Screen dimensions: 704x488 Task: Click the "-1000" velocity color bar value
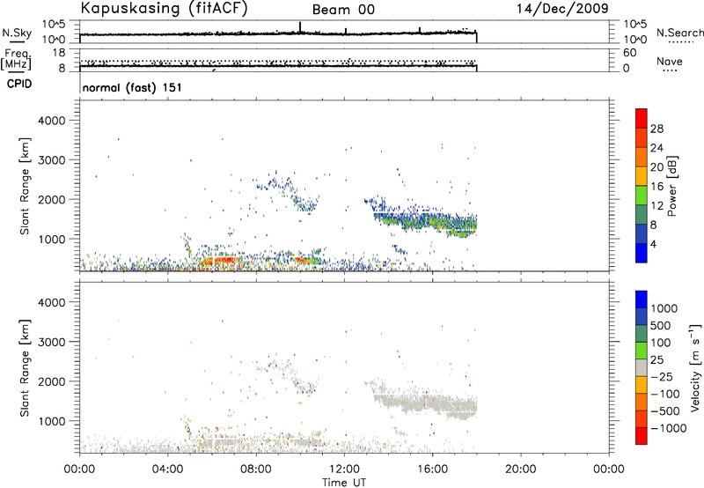(669, 428)
